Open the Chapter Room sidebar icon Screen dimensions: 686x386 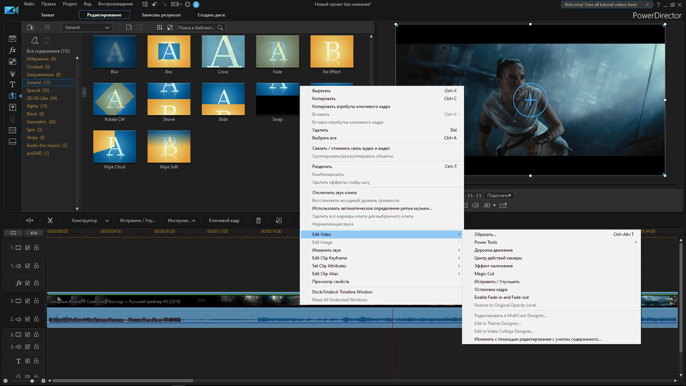coord(13,130)
